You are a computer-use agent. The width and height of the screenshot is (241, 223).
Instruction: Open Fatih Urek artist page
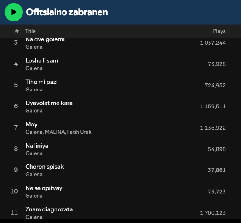(x=79, y=132)
